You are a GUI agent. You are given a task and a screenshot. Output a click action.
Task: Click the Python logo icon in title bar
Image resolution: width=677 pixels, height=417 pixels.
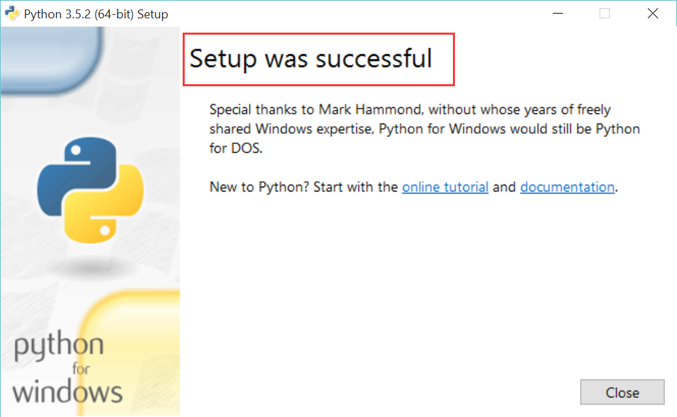[12, 13]
